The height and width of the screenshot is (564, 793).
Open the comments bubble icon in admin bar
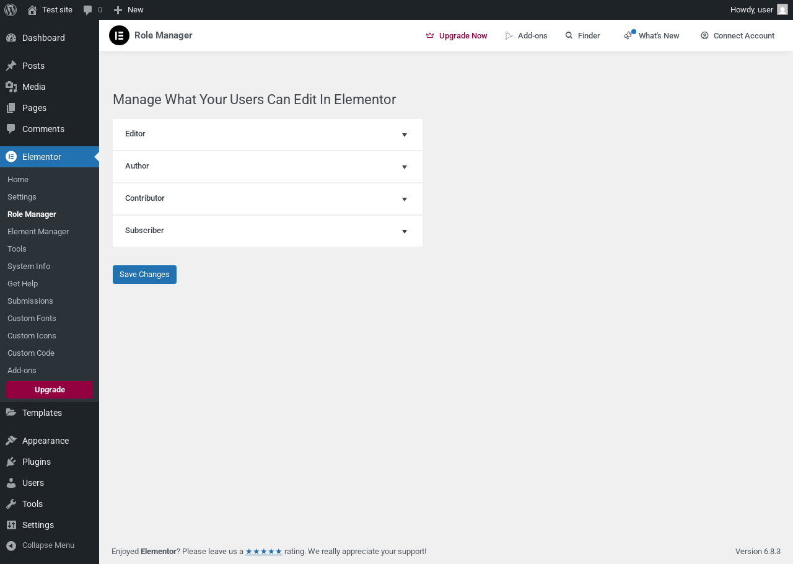coord(88,10)
